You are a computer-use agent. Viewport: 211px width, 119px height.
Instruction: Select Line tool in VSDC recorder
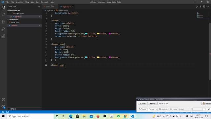click(151, 109)
